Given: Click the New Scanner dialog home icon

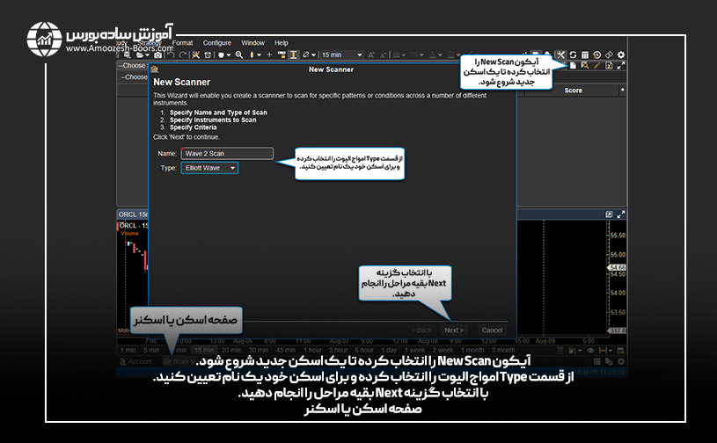Looking at the screenshot, I should (155, 69).
